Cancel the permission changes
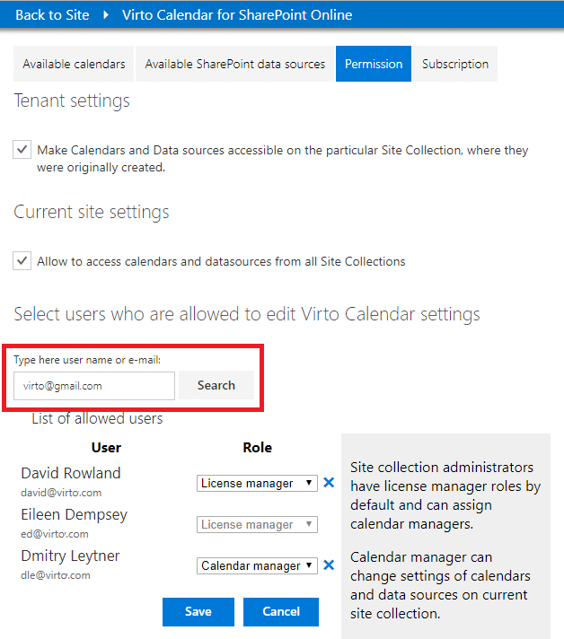This screenshot has height=639, width=564. [281, 612]
